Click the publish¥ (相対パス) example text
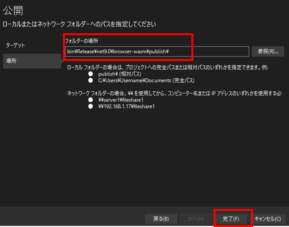Image resolution: width=289 pixels, height=227 pixels. click(119, 74)
